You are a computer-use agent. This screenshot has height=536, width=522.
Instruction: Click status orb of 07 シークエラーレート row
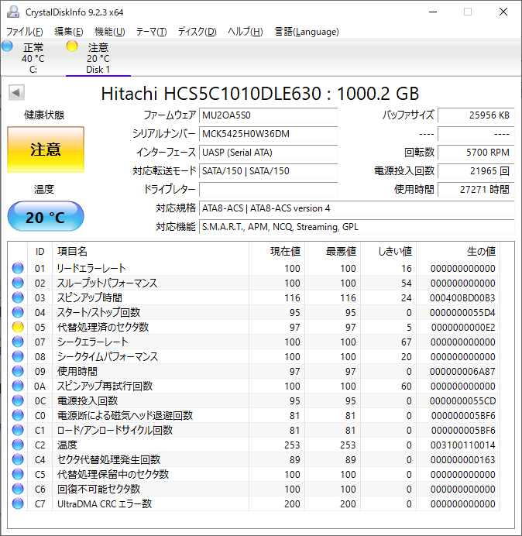[x=18, y=342]
